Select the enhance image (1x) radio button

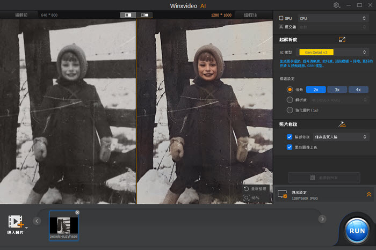point(290,110)
